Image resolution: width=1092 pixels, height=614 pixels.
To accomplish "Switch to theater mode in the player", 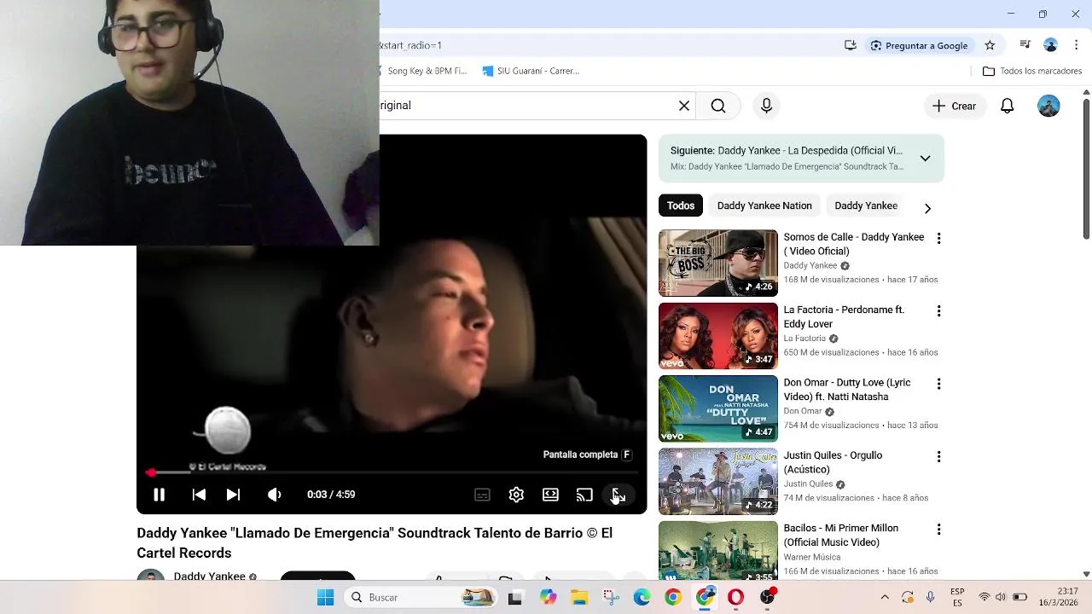I will pos(550,495).
